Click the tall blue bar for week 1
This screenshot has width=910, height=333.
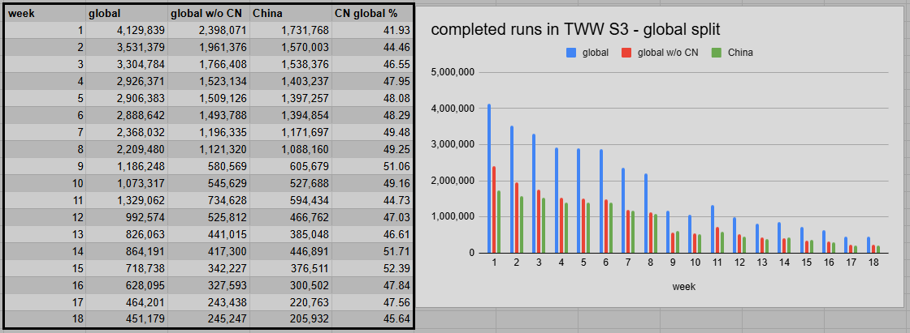click(489, 178)
